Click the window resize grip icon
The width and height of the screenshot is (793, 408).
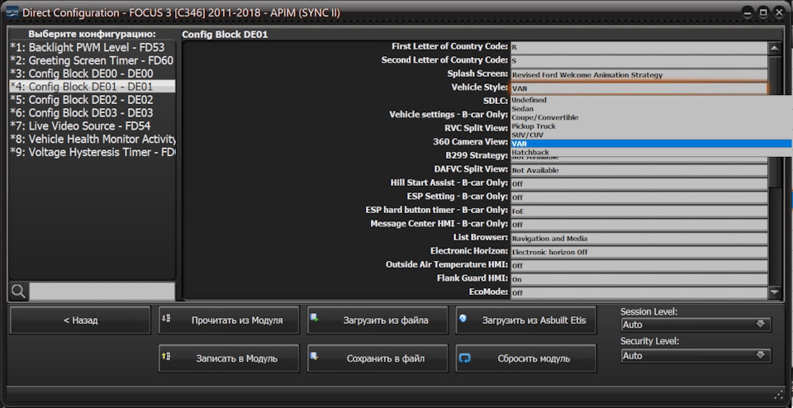click(x=779, y=394)
